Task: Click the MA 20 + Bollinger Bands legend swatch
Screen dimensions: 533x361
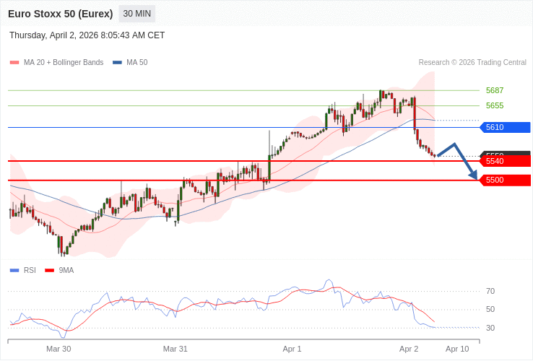Action: [x=14, y=63]
